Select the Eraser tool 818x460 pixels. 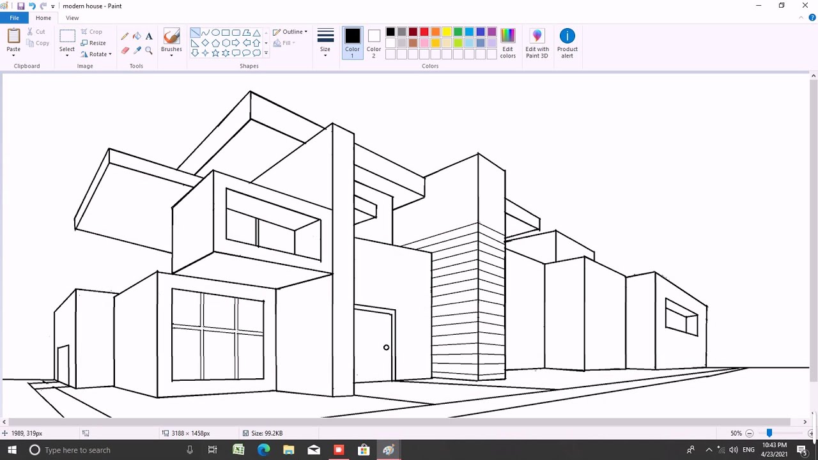[x=125, y=50]
